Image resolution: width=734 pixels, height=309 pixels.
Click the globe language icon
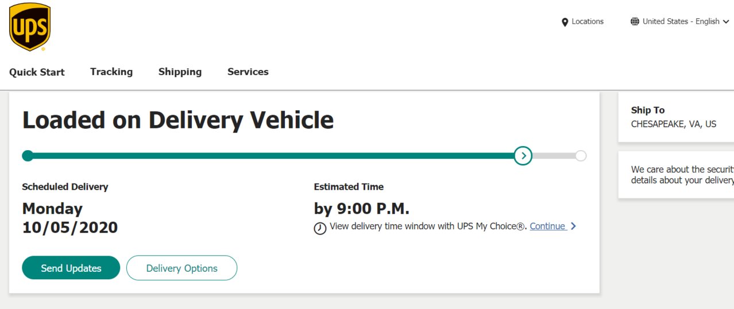(635, 22)
